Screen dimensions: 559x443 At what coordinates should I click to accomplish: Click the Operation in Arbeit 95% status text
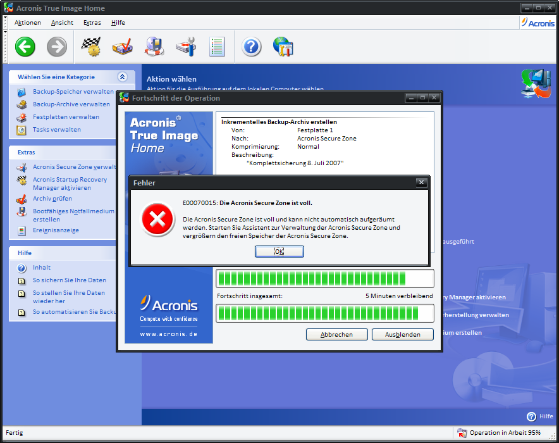[x=505, y=433]
